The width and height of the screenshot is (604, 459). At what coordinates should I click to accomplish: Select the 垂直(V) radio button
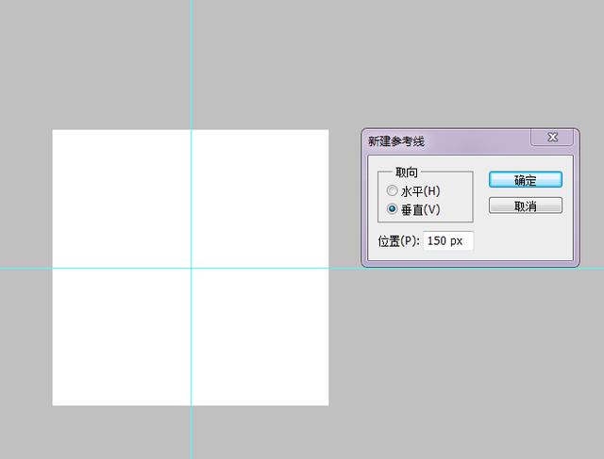coord(393,209)
